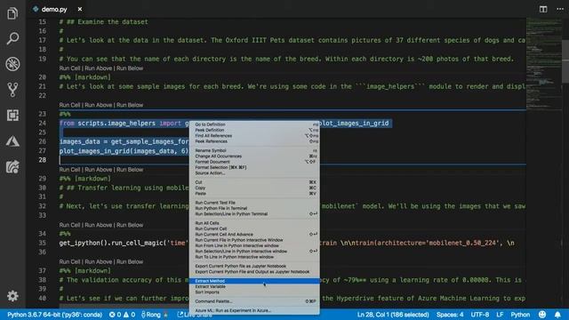Select Peek References menu entry

[x=254, y=141]
